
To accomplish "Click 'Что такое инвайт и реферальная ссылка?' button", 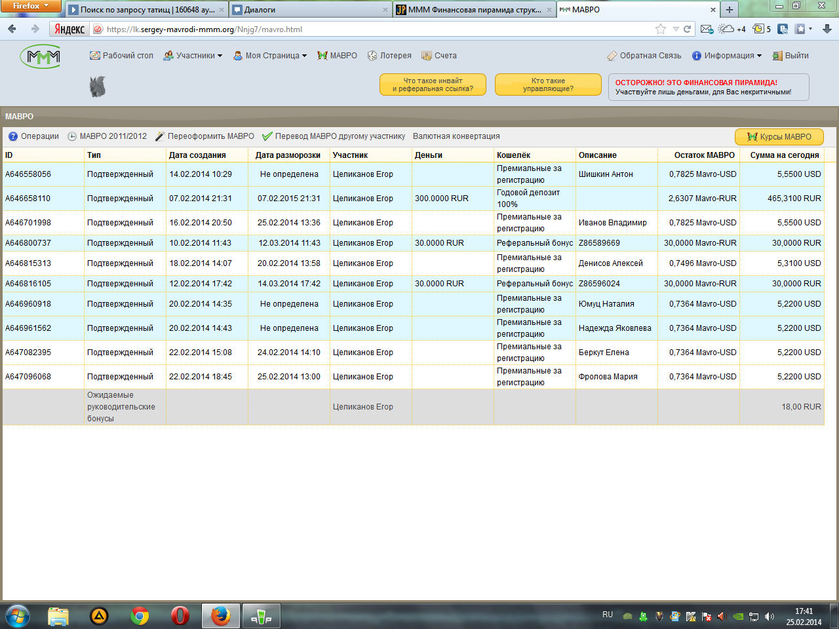I will [433, 85].
